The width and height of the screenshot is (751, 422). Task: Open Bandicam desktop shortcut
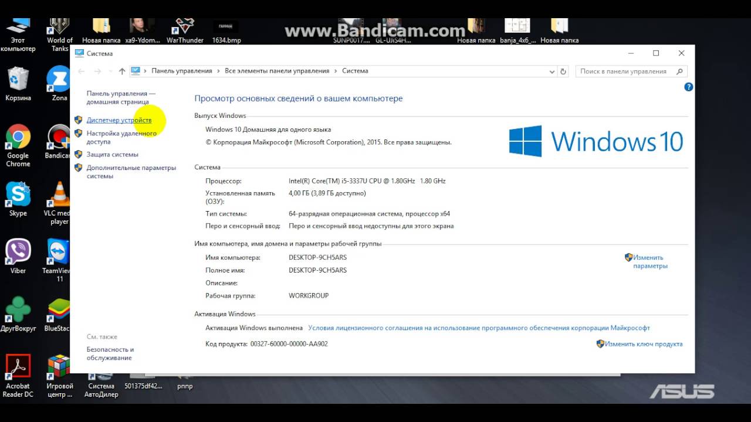[57, 142]
